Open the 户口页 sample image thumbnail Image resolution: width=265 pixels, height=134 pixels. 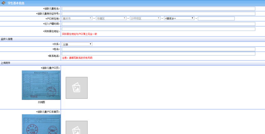(41, 85)
